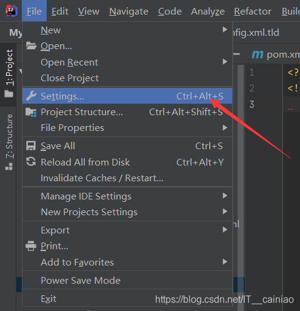
Task: Open the Build menu
Action: tap(291, 12)
